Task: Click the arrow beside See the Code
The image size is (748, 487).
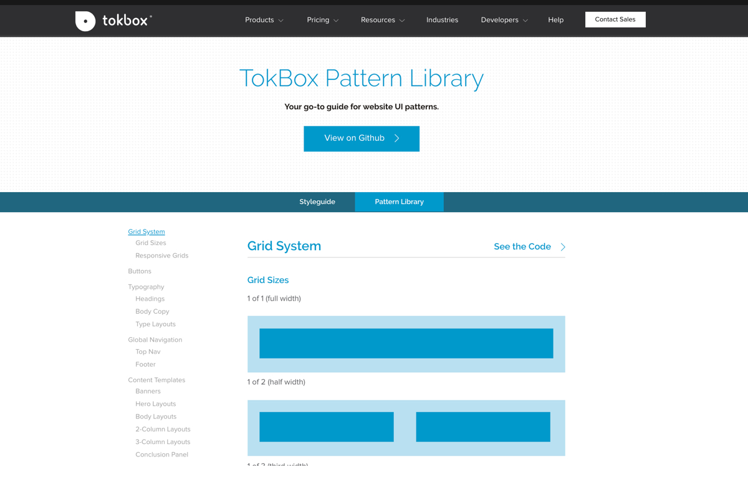Action: point(563,247)
